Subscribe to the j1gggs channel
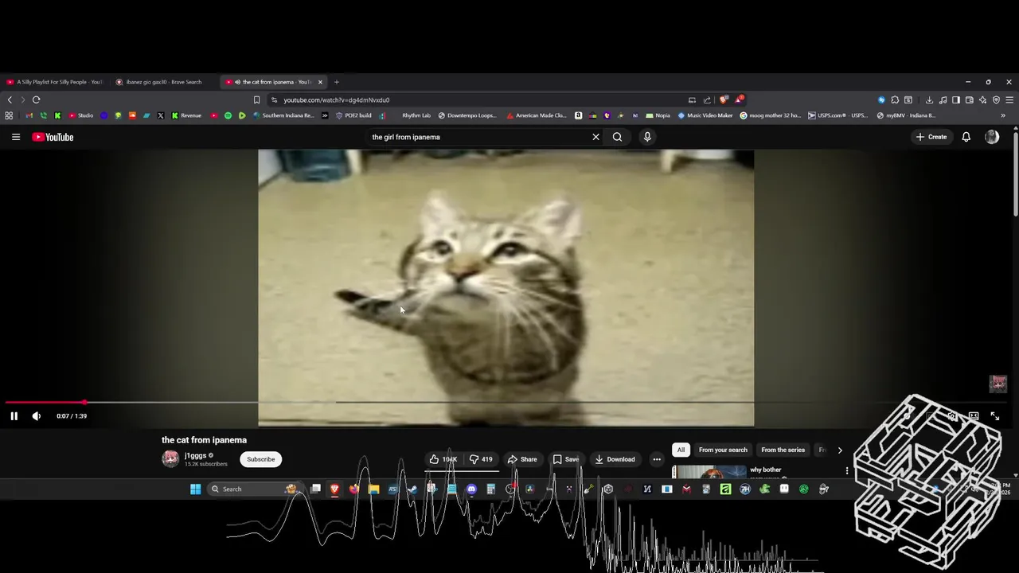 tap(260, 459)
